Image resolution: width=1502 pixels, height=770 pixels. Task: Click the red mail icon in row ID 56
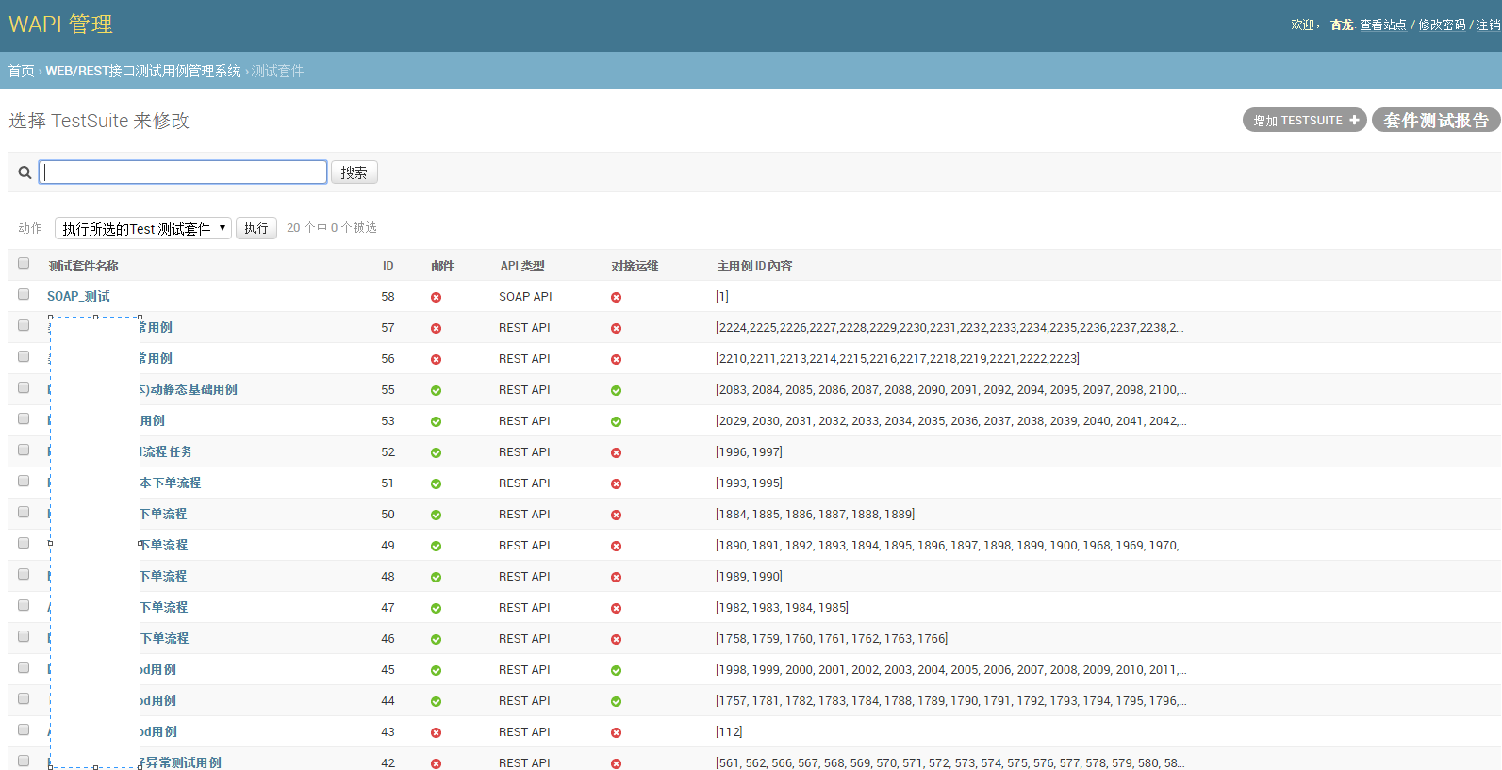click(x=436, y=359)
